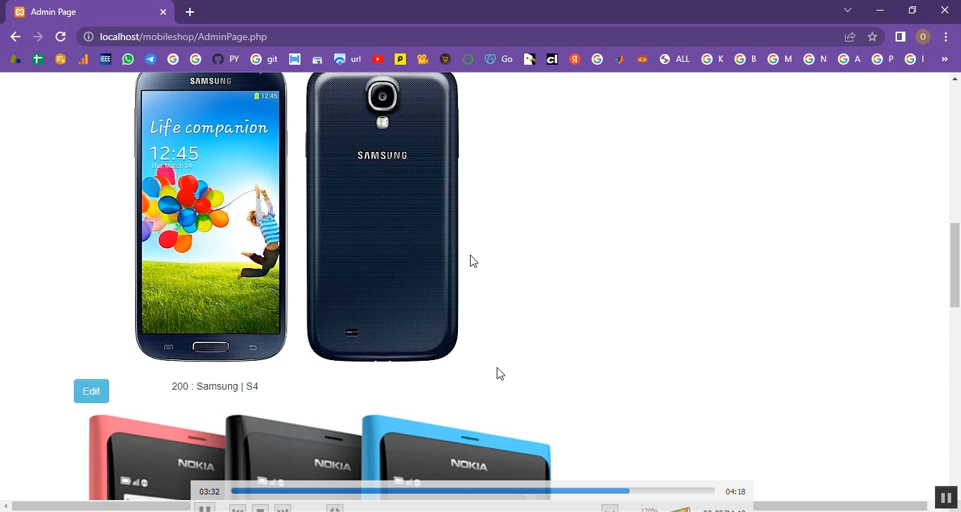
Task: Open the tab search dropdown arrow
Action: tap(848, 11)
